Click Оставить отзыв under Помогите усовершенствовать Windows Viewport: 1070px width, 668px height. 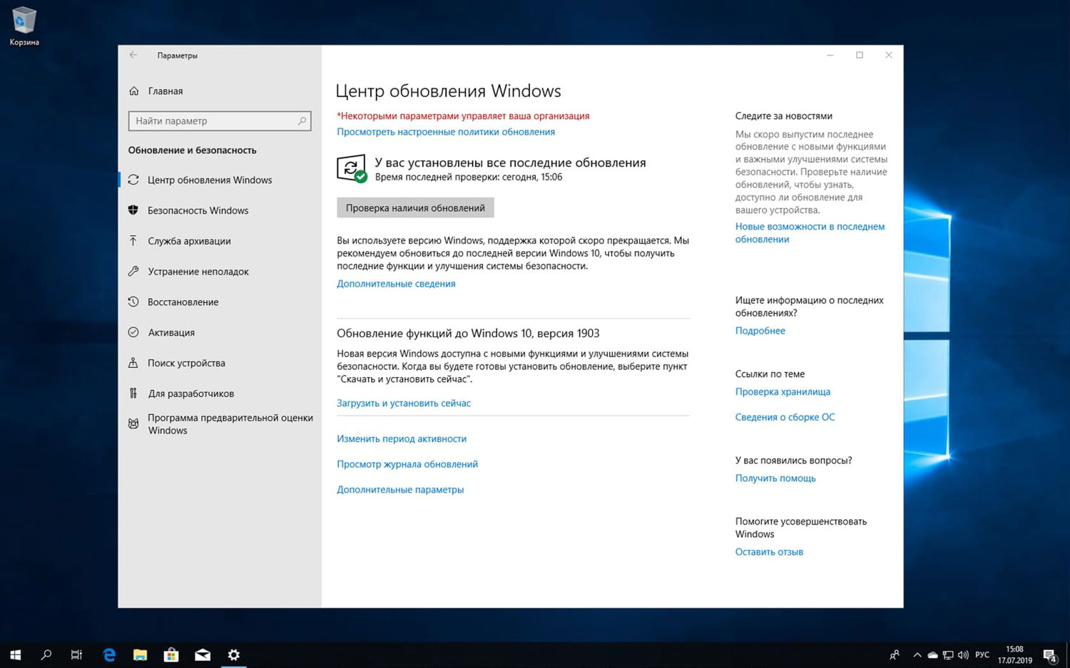pyautogui.click(x=768, y=551)
